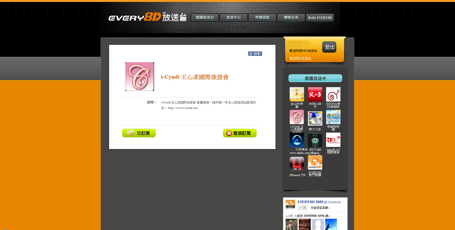Image resolution: width=455 pixels, height=230 pixels.
Task: Click the dark reddish Facebook fan picture
Action: tap(305, 224)
